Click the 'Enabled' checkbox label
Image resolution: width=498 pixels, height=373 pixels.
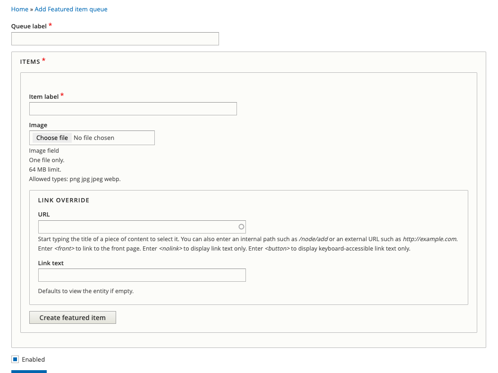click(34, 359)
